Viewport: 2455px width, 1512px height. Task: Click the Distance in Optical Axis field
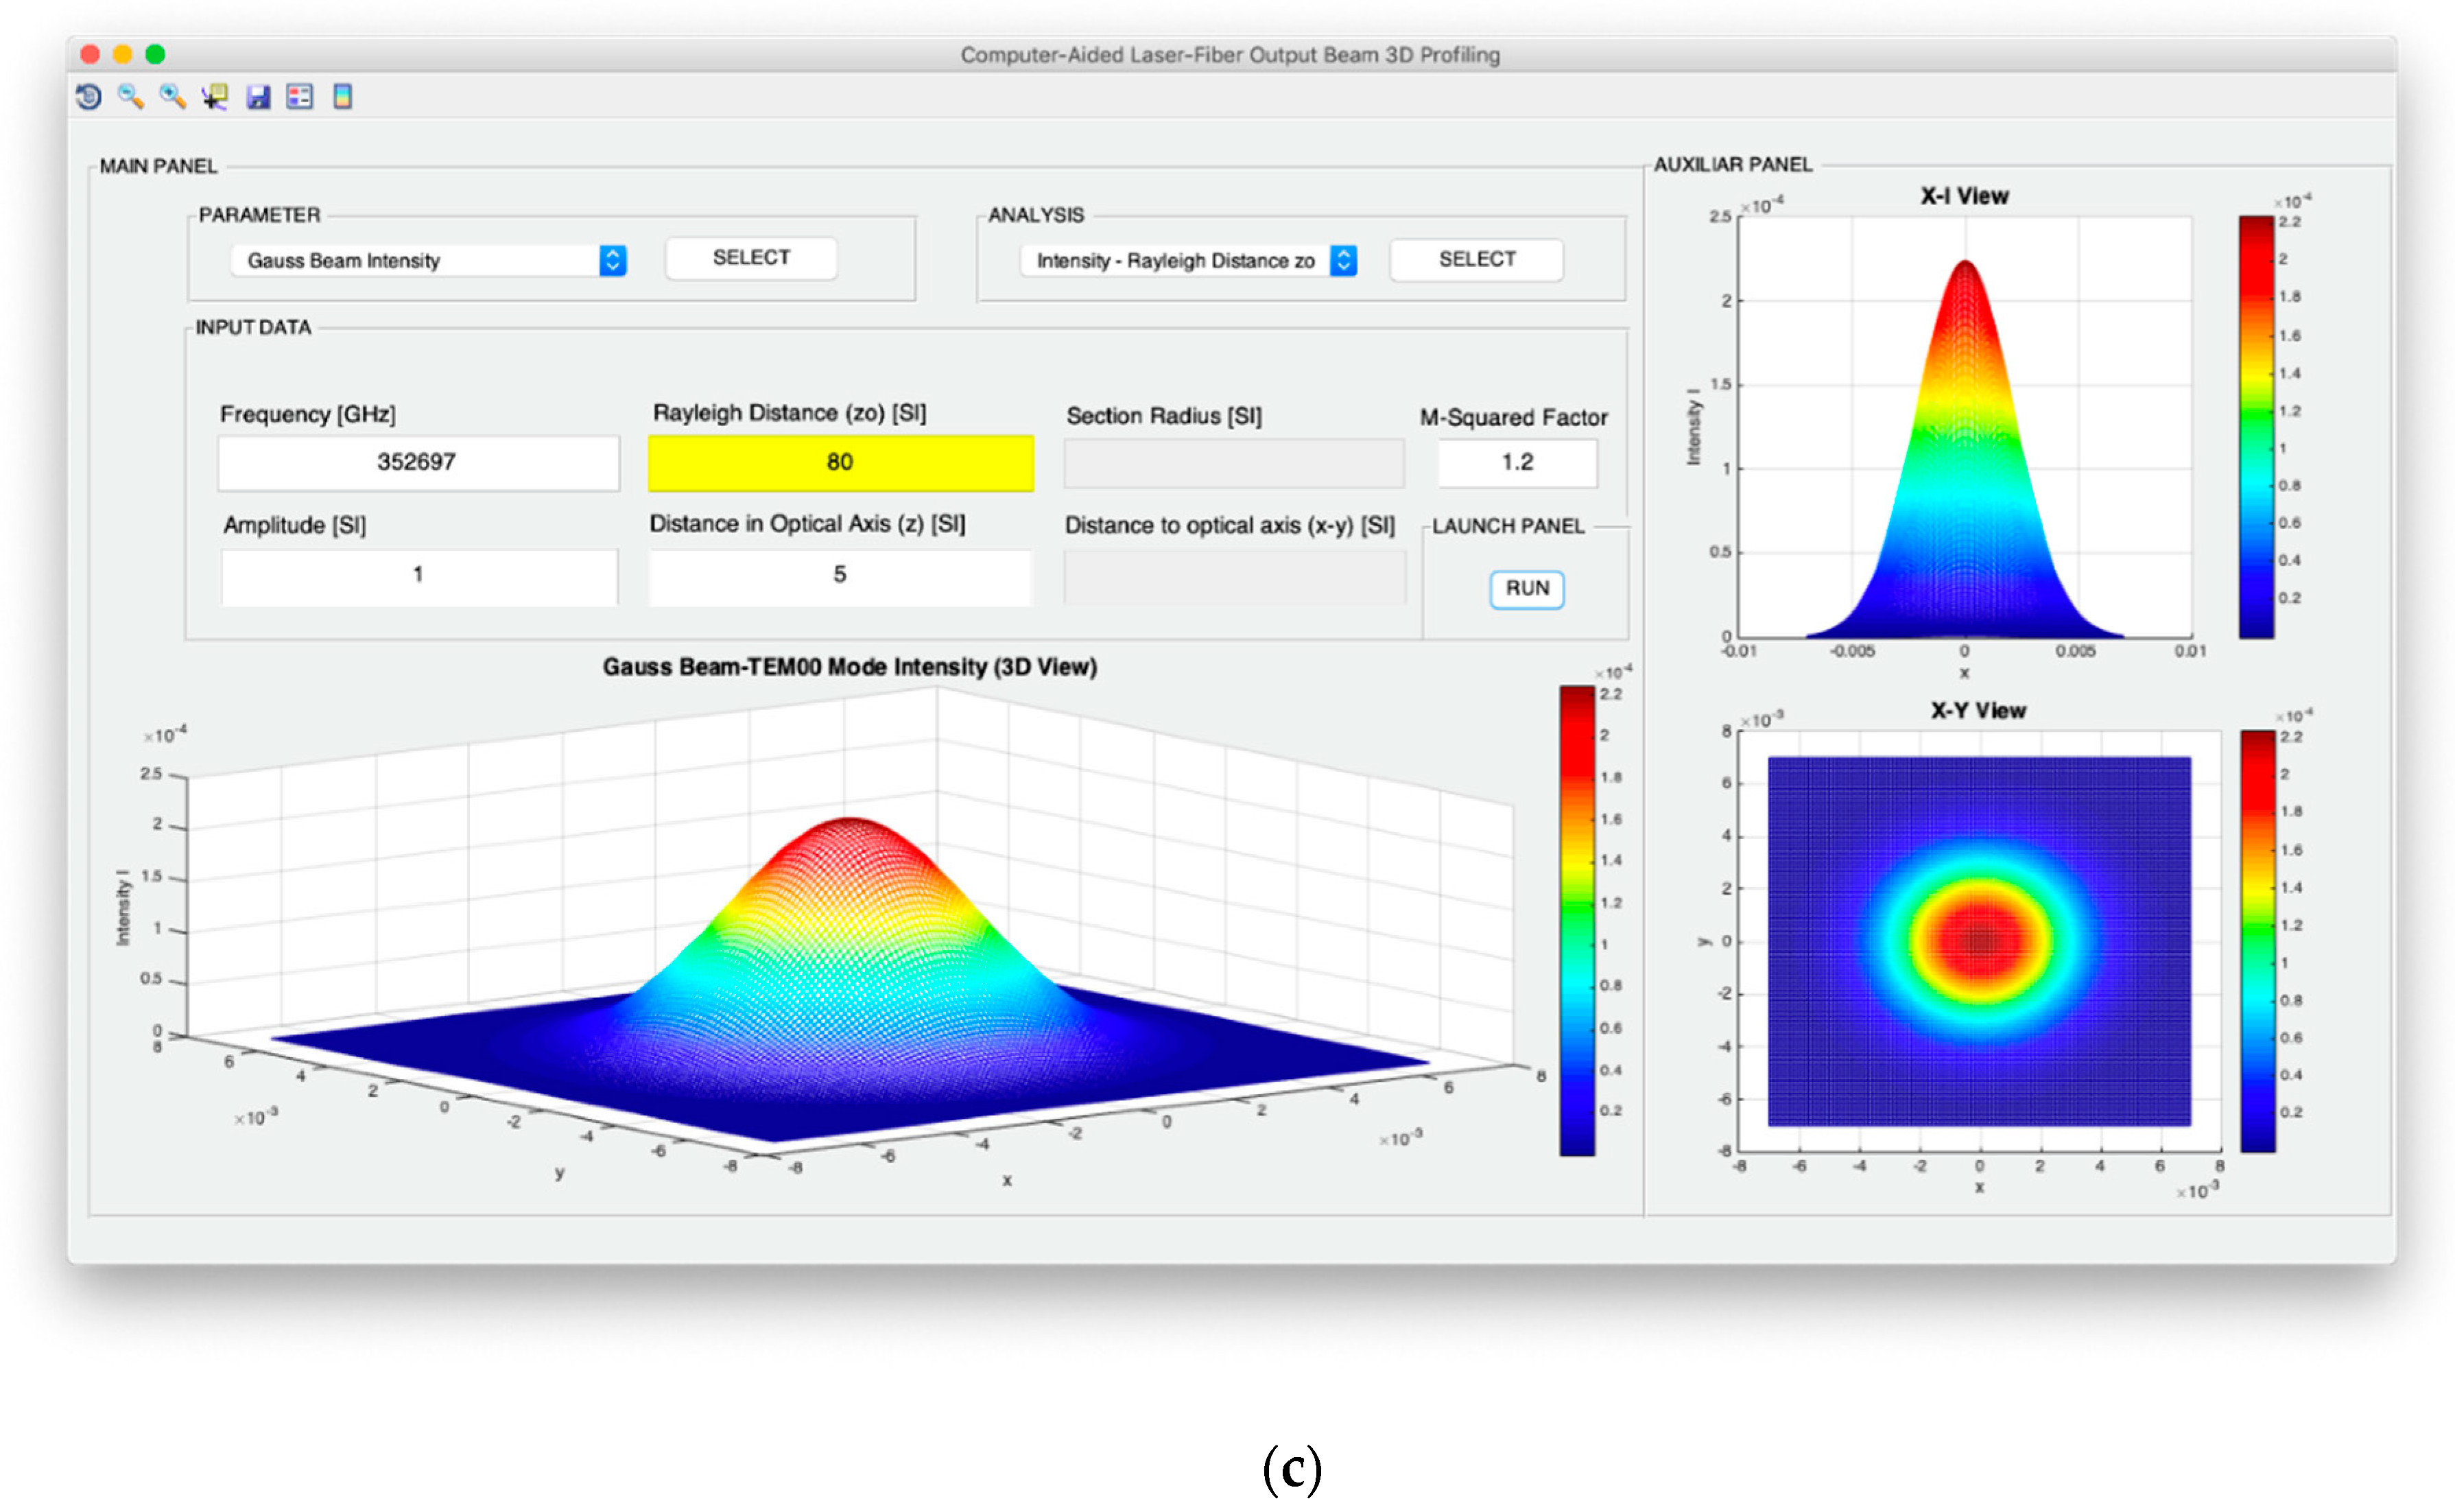point(840,575)
